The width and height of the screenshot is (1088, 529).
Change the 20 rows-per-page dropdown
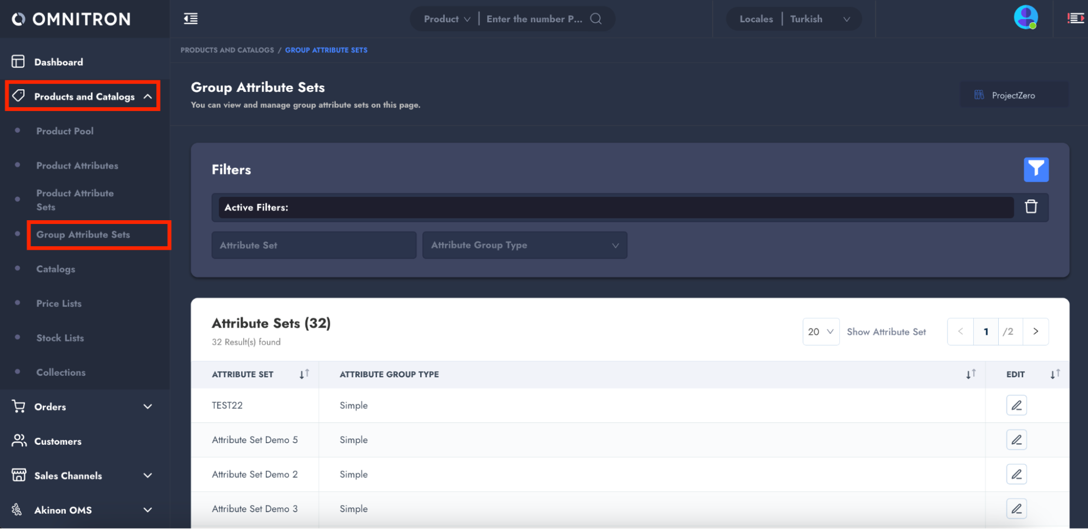(820, 332)
